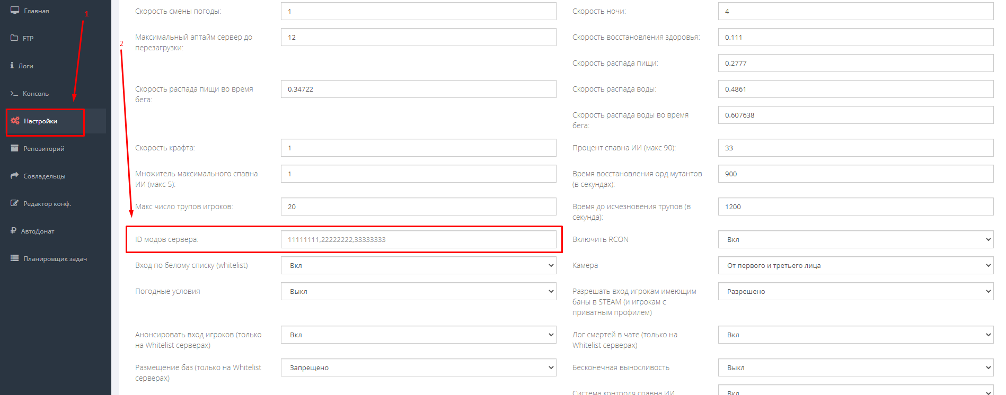The height and width of the screenshot is (395, 1006).
Task: Click the gears icon for Настройки
Action: (x=15, y=121)
